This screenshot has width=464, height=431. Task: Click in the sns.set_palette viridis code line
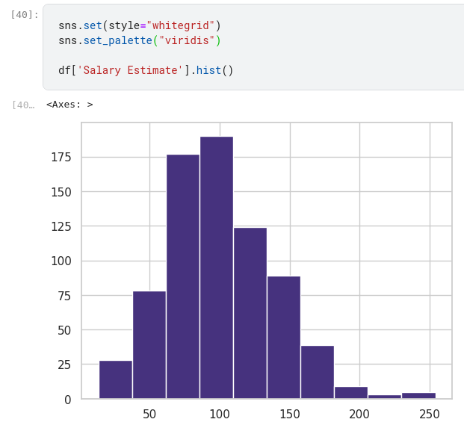(139, 40)
